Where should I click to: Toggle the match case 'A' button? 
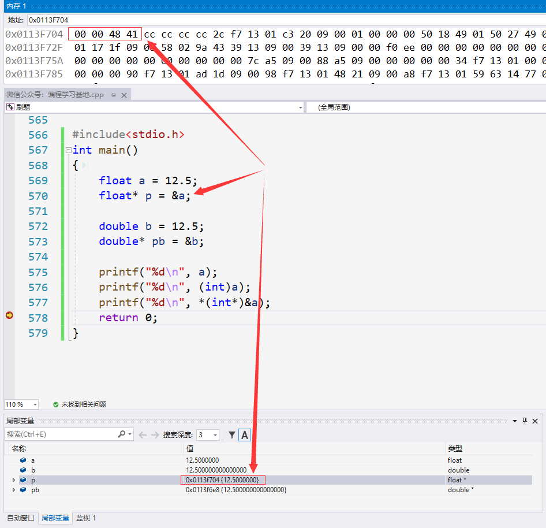coord(245,435)
